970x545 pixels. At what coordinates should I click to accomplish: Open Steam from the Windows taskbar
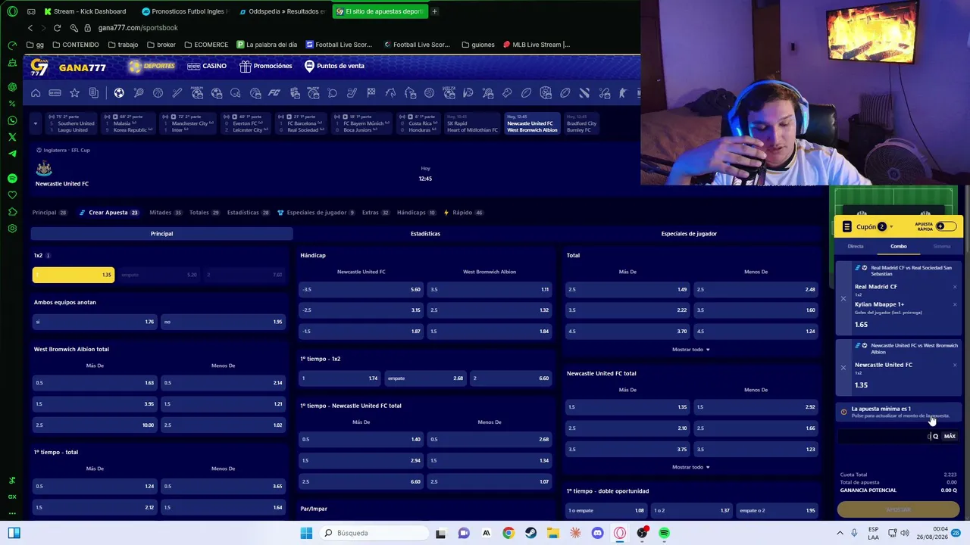530,533
